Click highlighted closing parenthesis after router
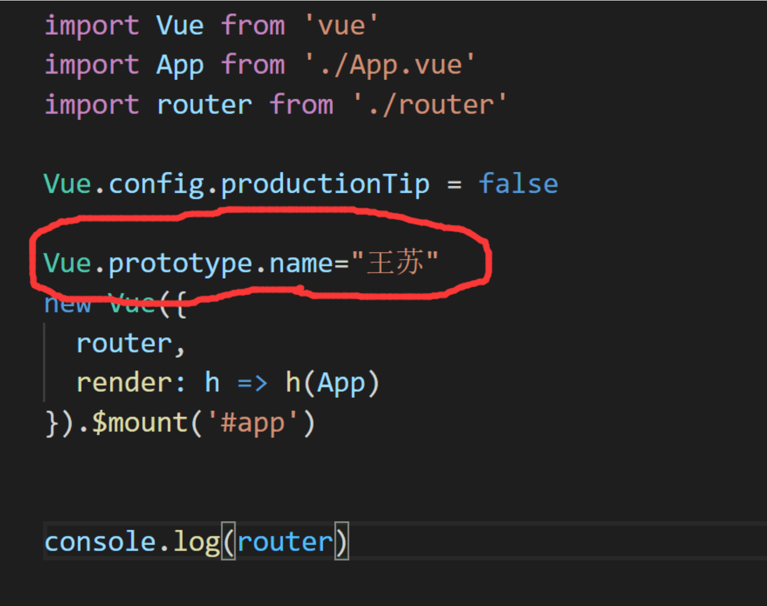767x606 pixels. 342,541
